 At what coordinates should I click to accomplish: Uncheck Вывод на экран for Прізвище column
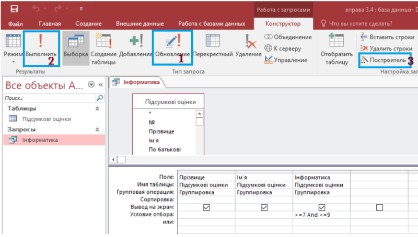(x=206, y=207)
